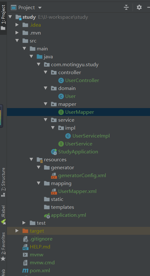Open the JRebel side tab
The image size is (150, 276).
click(3, 214)
